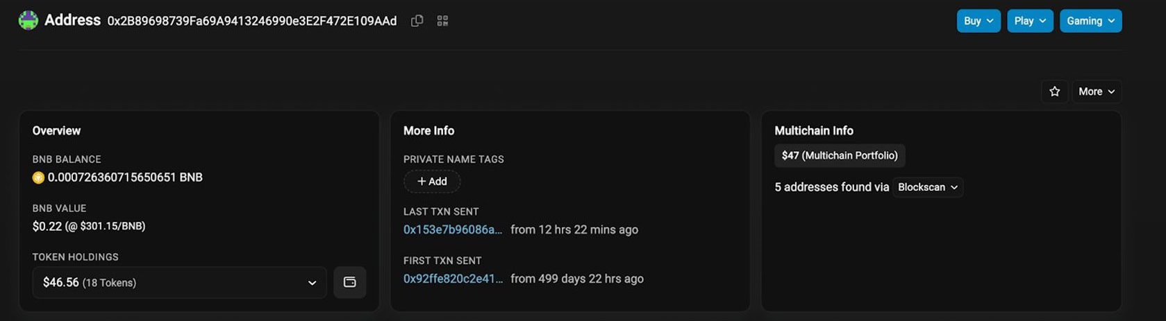Open first sent transaction 0x92ffe820c2e41
1166x321 pixels.
tap(453, 279)
